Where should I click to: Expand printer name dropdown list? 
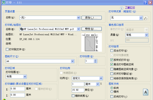pos(78,29)
